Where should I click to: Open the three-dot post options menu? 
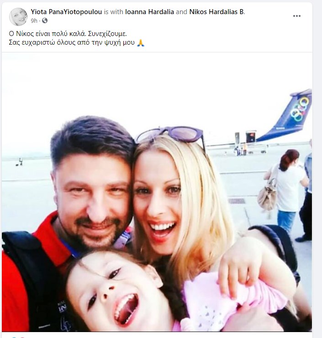tap(297, 16)
